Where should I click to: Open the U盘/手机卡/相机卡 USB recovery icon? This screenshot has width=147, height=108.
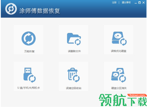pyautogui.click(x=30, y=75)
